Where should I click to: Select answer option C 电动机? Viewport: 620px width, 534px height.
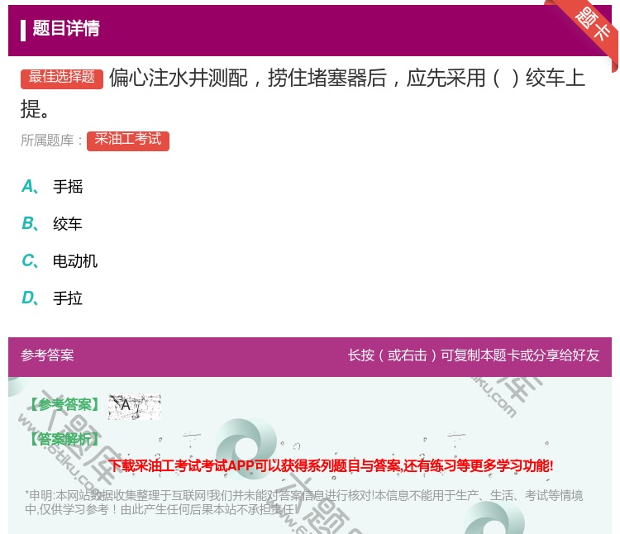click(x=60, y=261)
